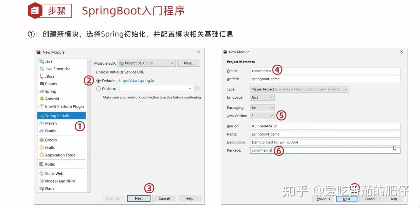Select the Maven module type
The image size is (420, 208).
tap(50, 123)
